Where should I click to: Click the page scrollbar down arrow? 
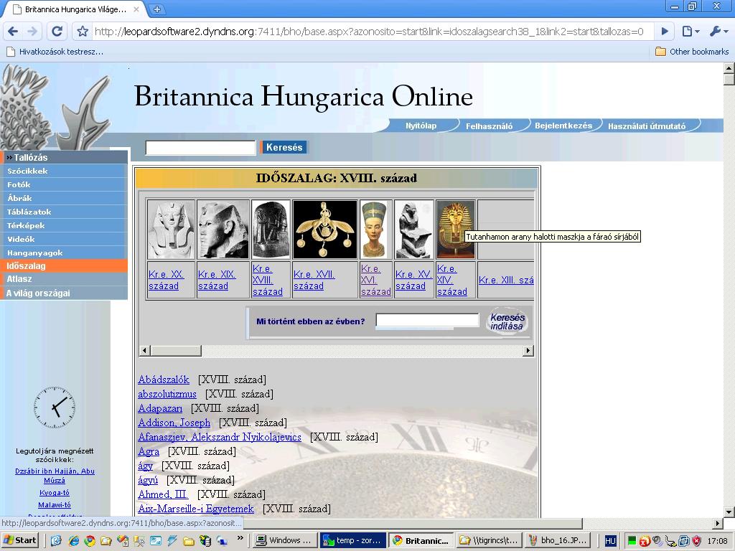(729, 512)
